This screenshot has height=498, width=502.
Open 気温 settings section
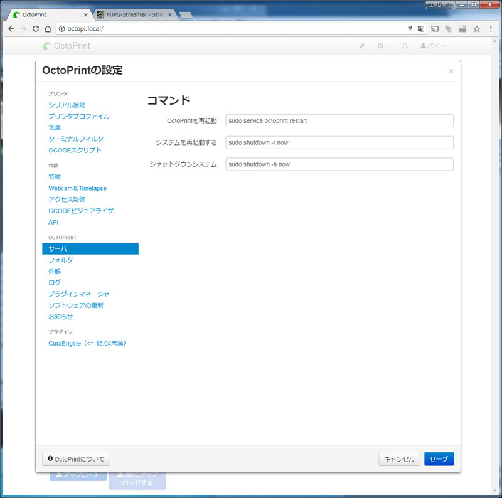(55, 127)
